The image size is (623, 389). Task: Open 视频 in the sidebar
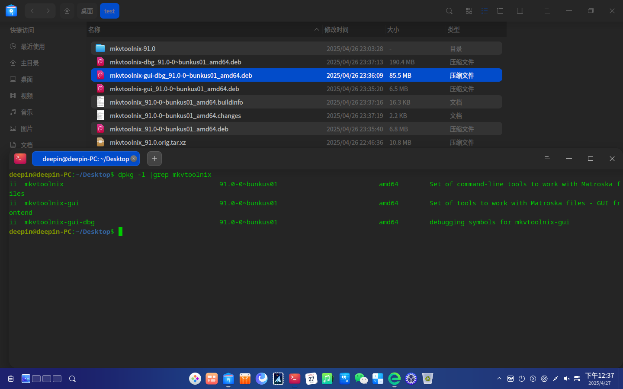(x=26, y=96)
